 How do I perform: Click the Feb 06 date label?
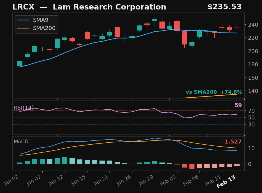[191, 180]
